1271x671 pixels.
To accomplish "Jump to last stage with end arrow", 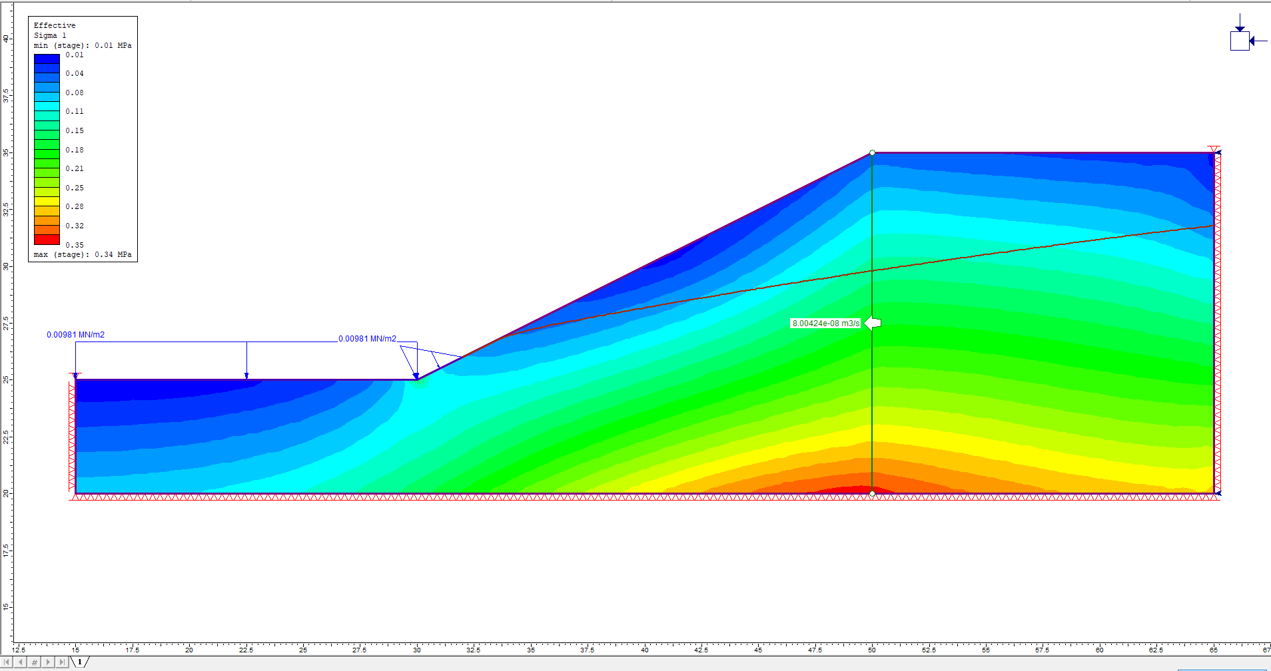I will pyautogui.click(x=62, y=662).
